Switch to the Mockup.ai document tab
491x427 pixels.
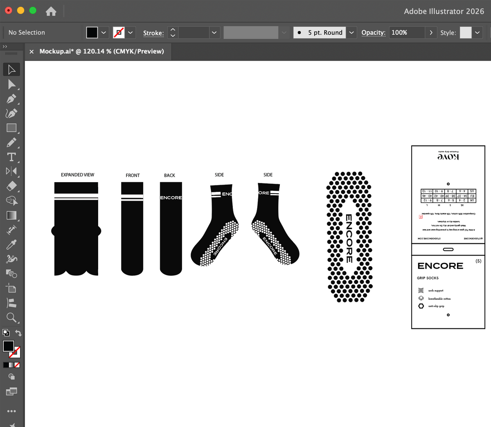[101, 51]
